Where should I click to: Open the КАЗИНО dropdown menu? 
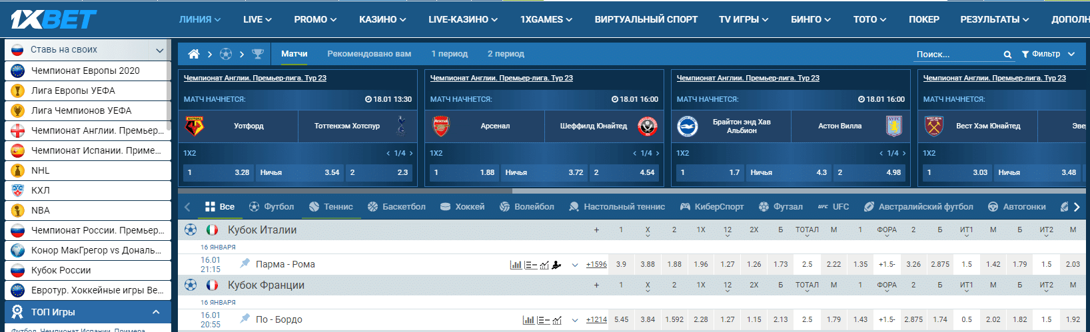tap(382, 19)
